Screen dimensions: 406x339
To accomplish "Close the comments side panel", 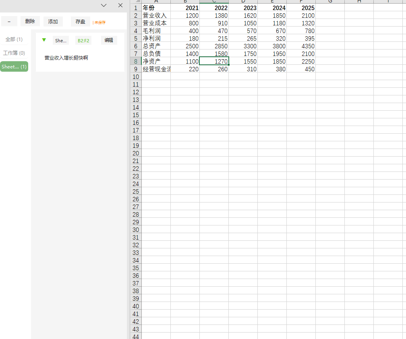I will pyautogui.click(x=120, y=5).
